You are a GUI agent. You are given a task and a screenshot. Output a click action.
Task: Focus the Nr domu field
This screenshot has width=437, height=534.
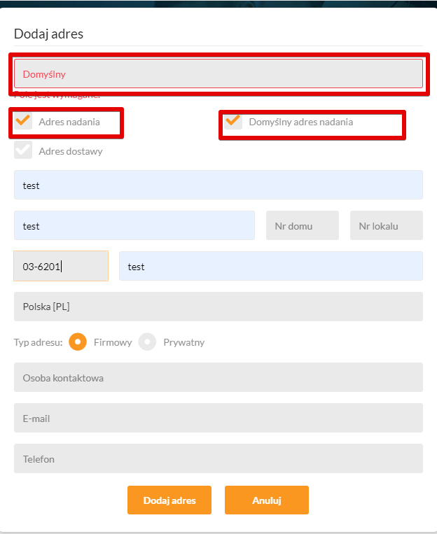point(302,226)
